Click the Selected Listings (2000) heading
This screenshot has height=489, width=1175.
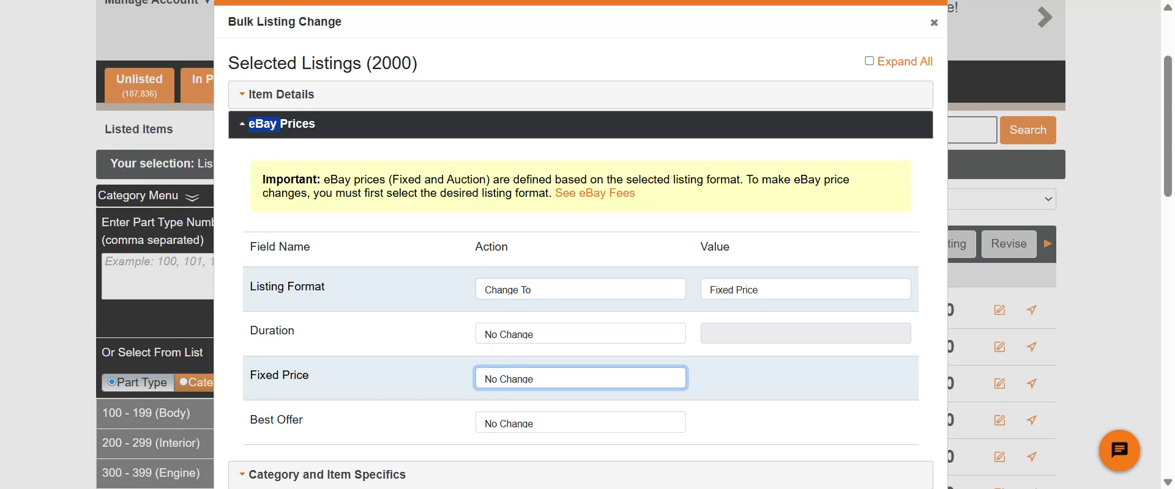point(323,64)
